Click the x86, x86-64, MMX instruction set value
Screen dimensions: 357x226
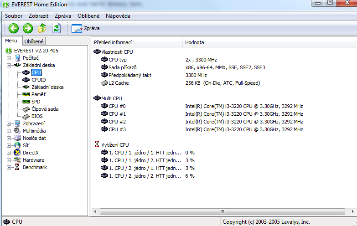pyautogui.click(x=225, y=67)
